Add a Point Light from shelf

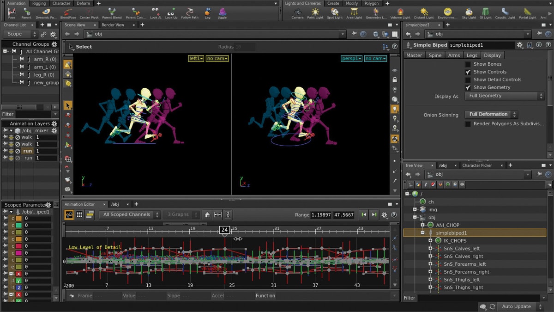coord(315,12)
